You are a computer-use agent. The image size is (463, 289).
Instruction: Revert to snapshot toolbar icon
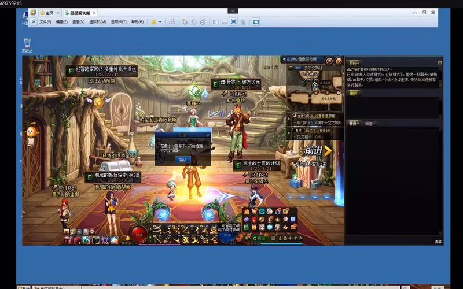pos(194,22)
